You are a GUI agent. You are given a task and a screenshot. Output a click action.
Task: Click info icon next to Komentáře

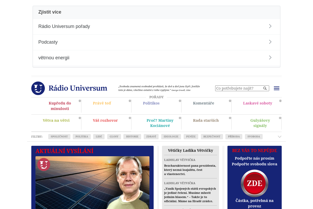click(230, 101)
